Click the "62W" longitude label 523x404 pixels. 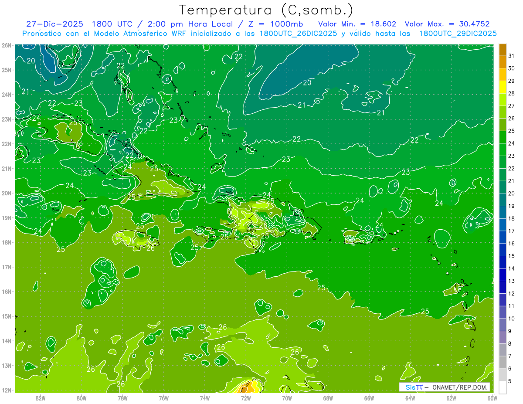point(451,398)
